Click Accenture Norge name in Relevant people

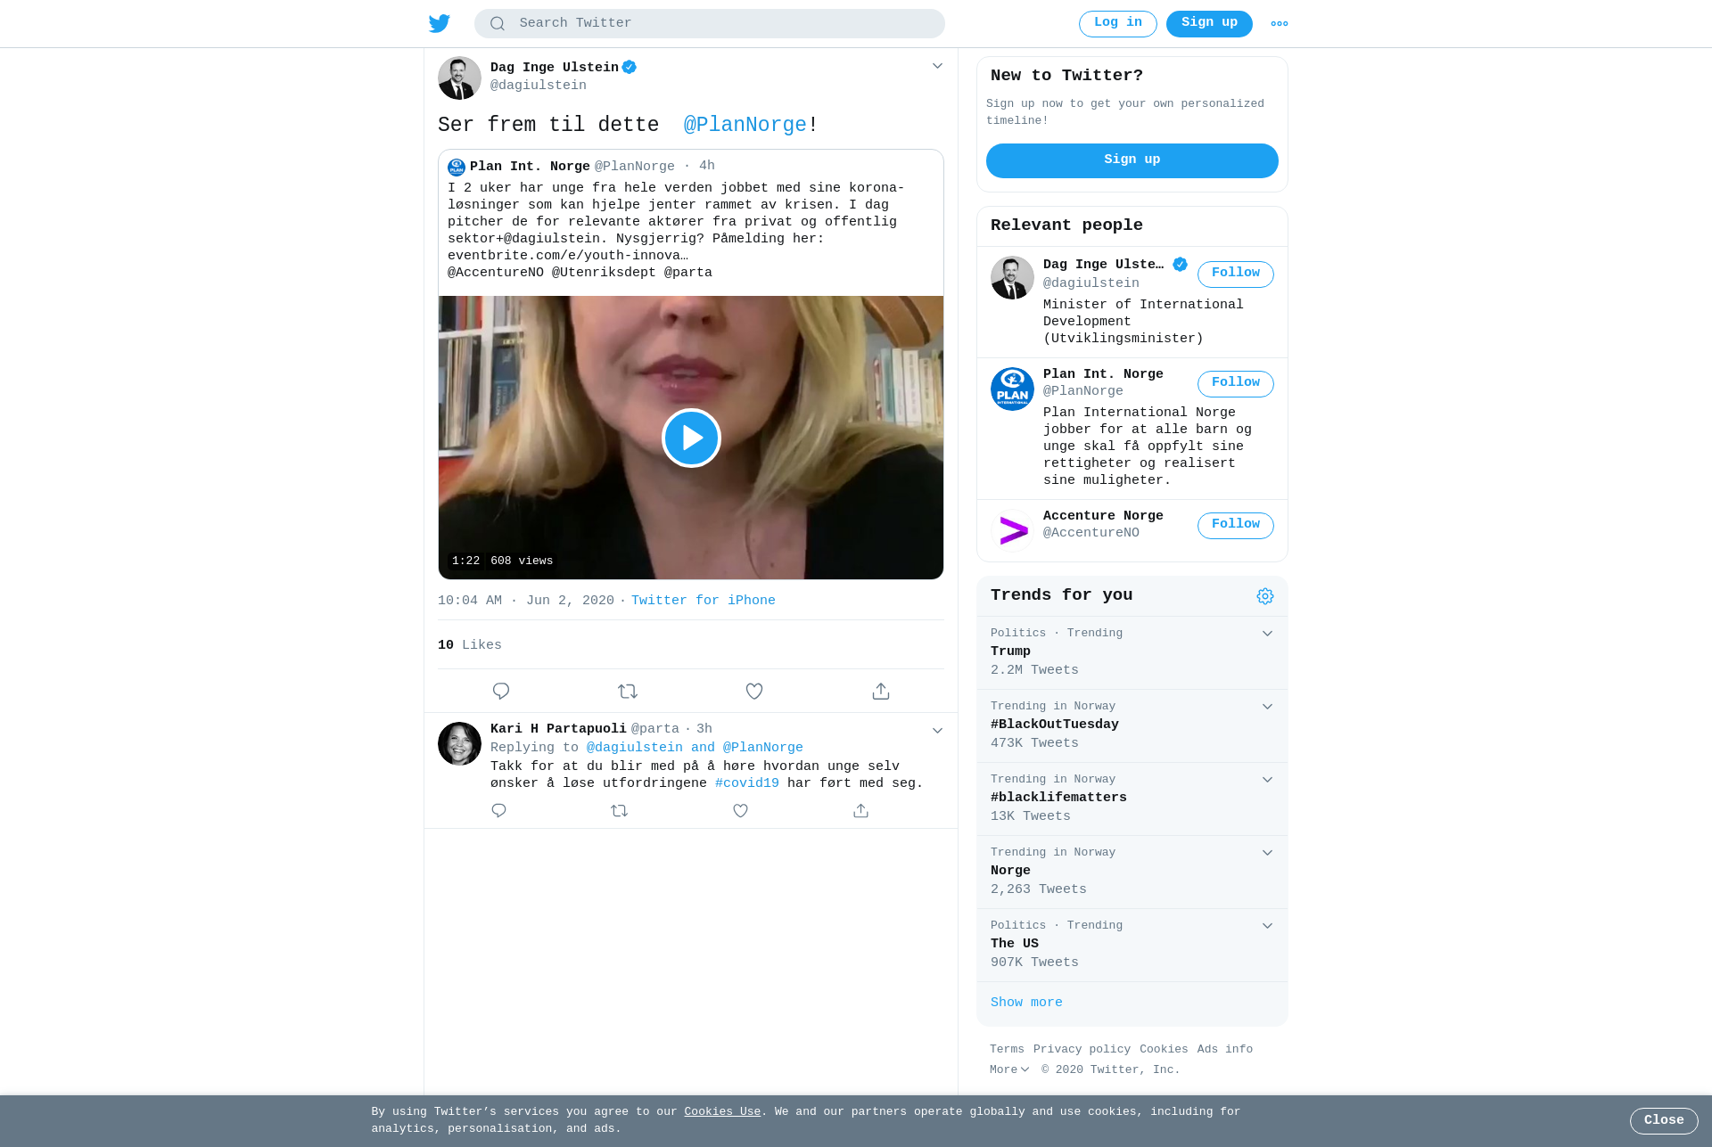(x=1103, y=516)
